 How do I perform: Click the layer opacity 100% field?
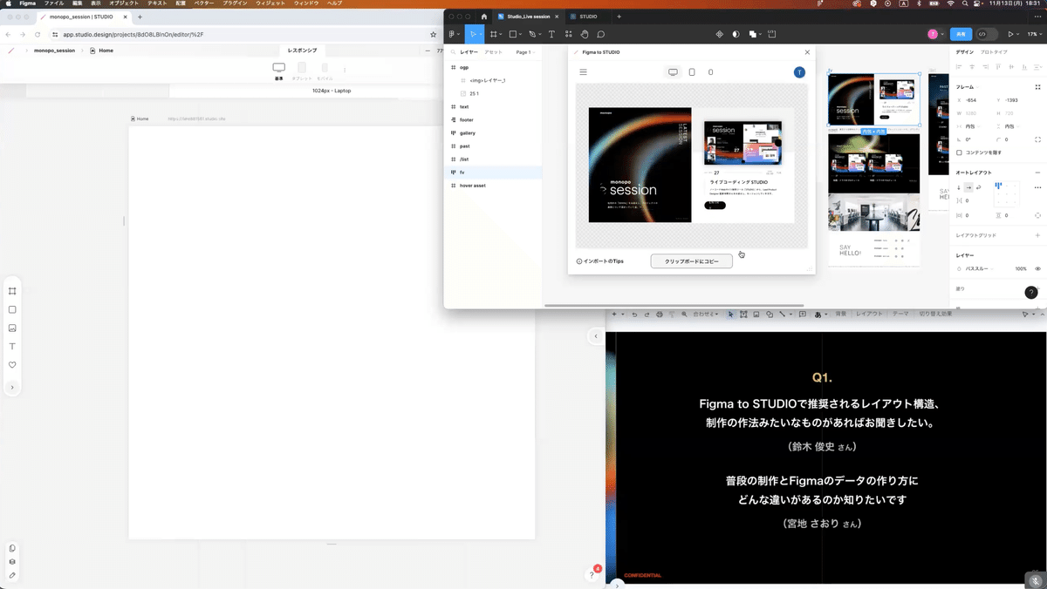point(1021,268)
